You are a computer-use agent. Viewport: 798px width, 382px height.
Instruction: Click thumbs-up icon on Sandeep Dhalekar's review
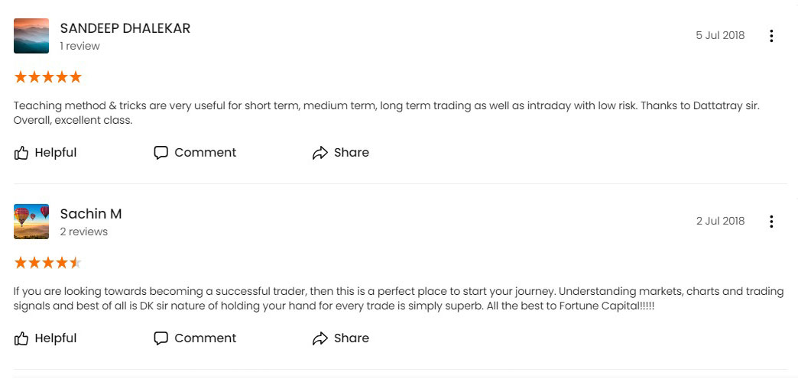click(x=21, y=153)
